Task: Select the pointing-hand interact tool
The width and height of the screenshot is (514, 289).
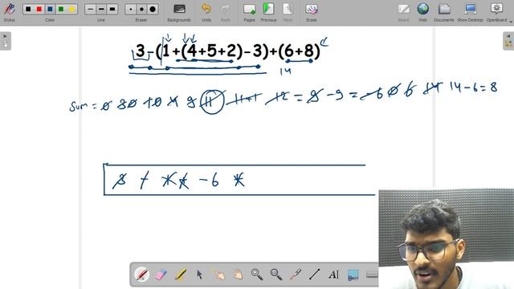Action: pos(218,275)
